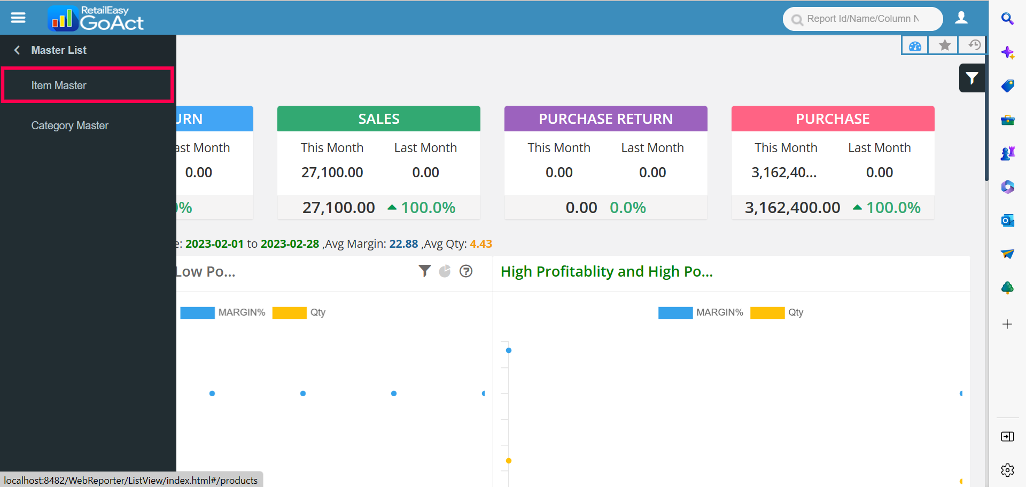Open the browser sidebar settings gear
This screenshot has width=1026, height=487.
click(x=1007, y=470)
